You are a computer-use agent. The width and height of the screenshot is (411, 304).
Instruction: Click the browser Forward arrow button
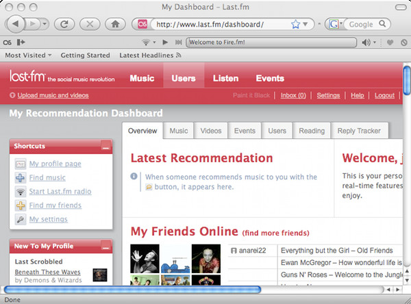tap(33, 24)
